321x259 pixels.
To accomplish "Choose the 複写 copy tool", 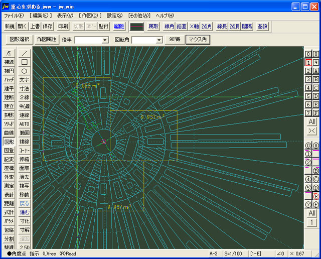I will pyautogui.click(x=24, y=186).
